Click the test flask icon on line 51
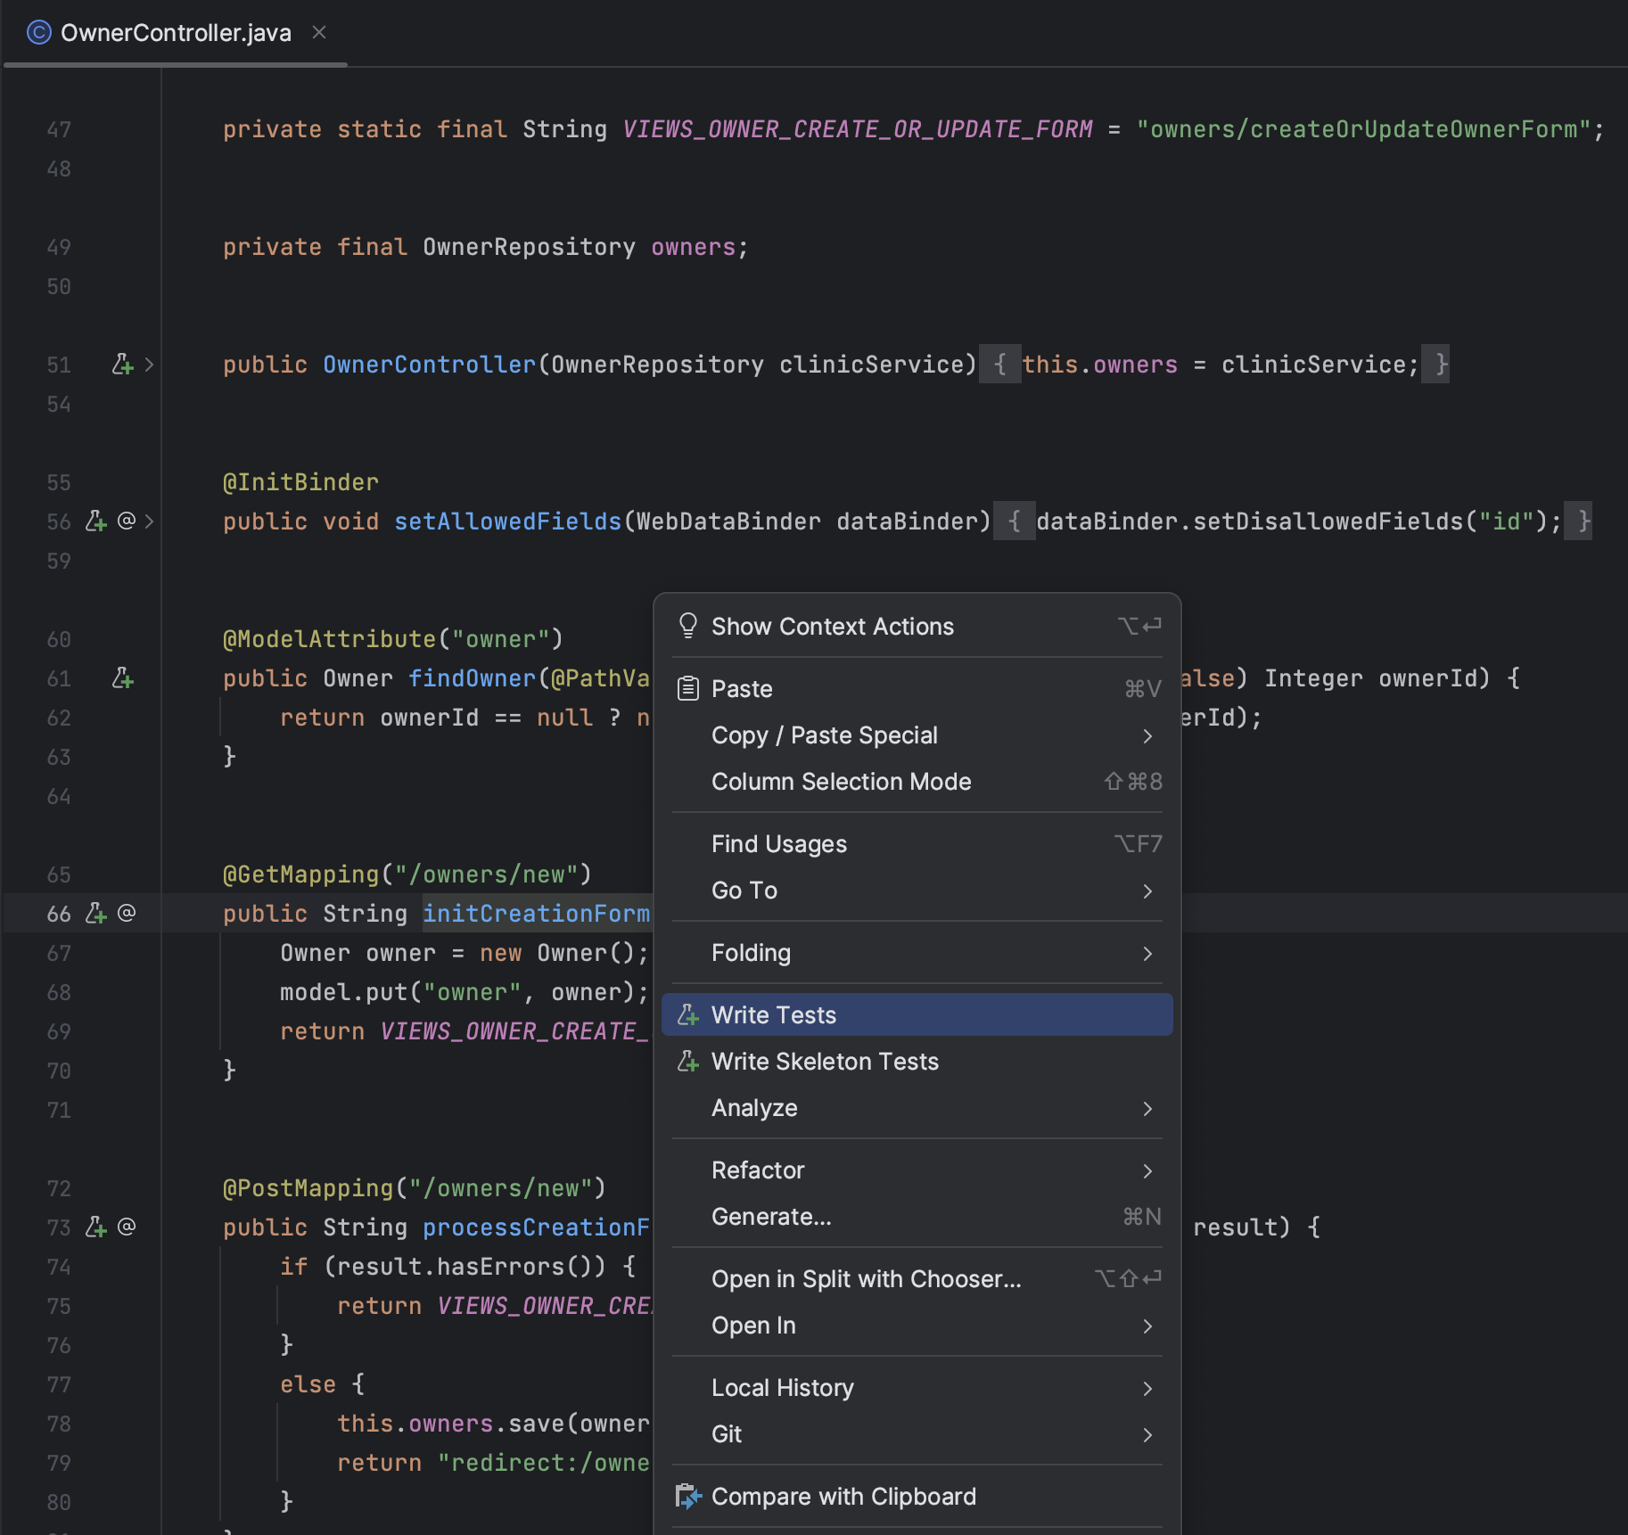 tap(122, 365)
